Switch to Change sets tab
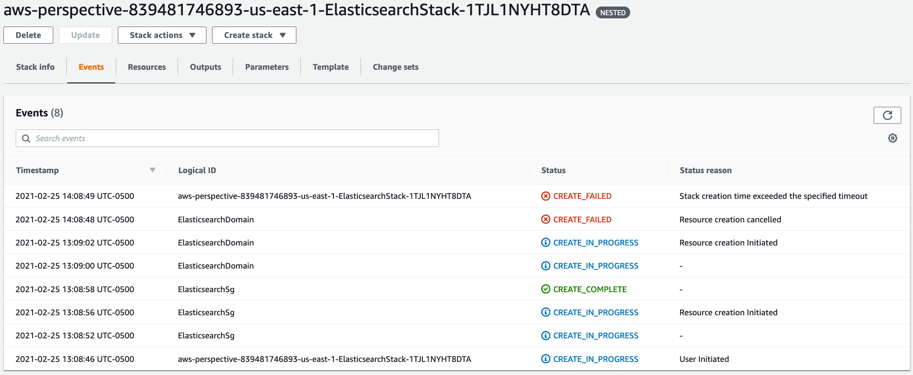913x375 pixels. (x=395, y=67)
